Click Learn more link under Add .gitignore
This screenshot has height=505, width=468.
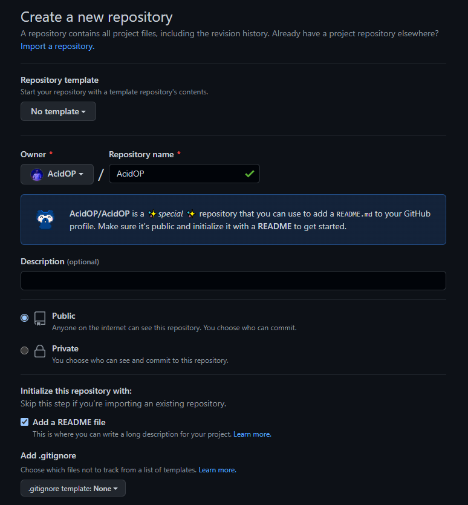[217, 470]
